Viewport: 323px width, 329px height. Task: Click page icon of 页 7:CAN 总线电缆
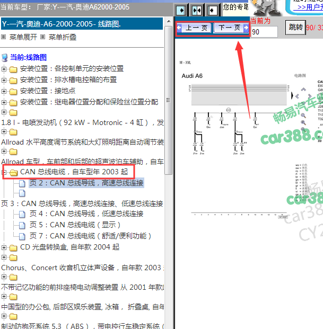22,236
